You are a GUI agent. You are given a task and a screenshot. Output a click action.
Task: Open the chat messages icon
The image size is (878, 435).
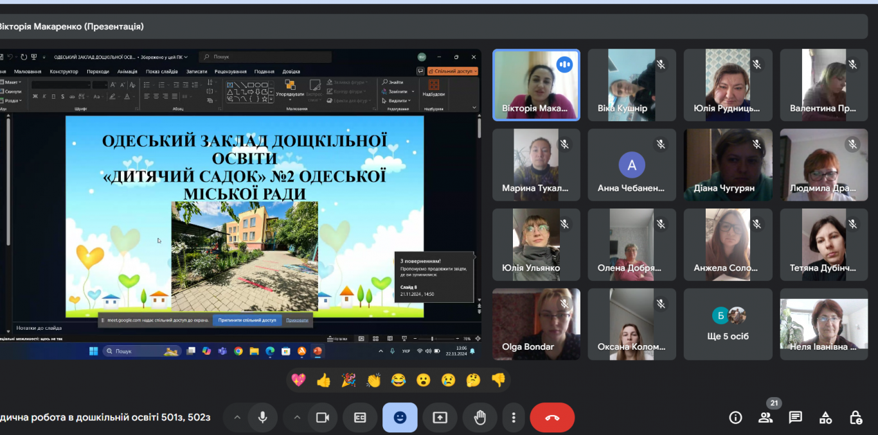click(x=795, y=418)
